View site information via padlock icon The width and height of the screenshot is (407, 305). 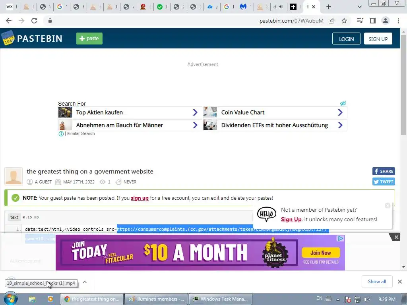tap(50, 21)
